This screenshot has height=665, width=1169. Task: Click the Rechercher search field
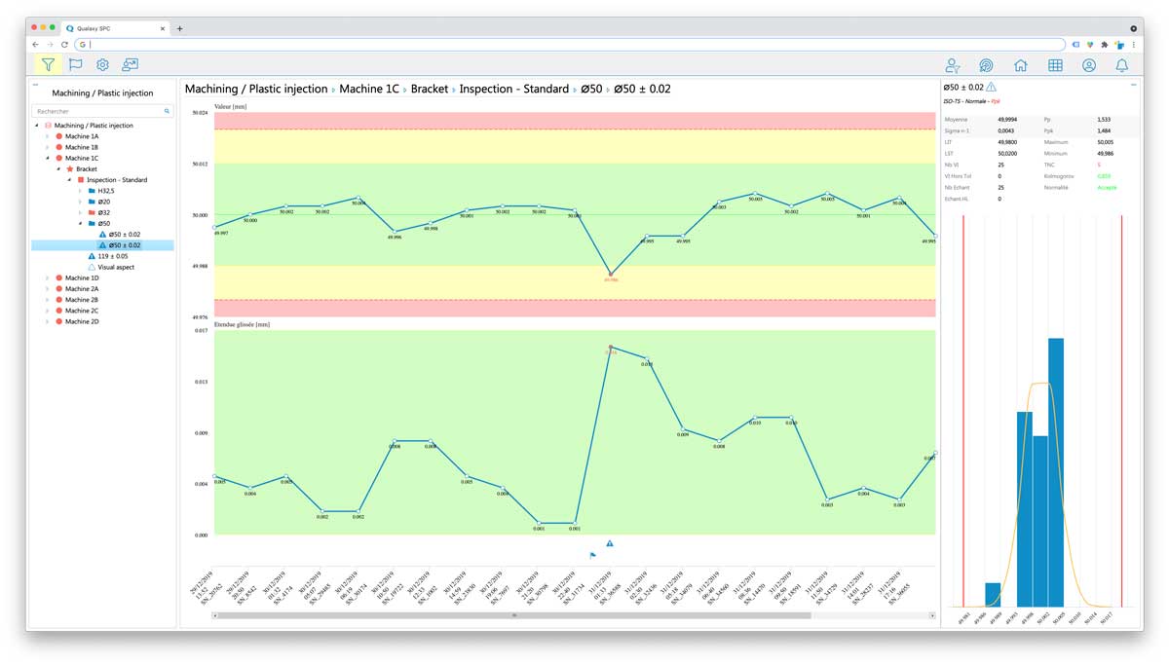[x=102, y=111]
